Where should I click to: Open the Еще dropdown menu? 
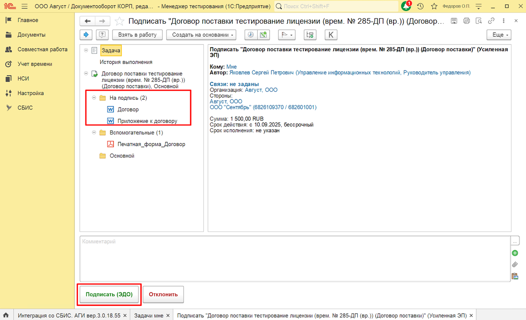tap(499, 35)
